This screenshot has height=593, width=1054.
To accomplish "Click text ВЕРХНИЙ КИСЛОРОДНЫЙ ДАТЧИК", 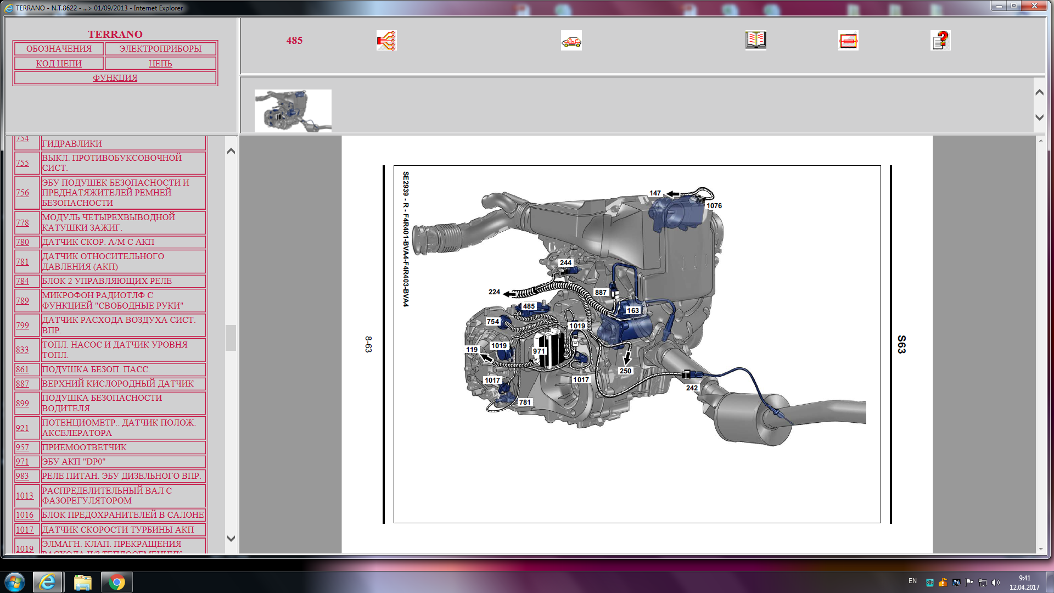I will click(x=118, y=384).
